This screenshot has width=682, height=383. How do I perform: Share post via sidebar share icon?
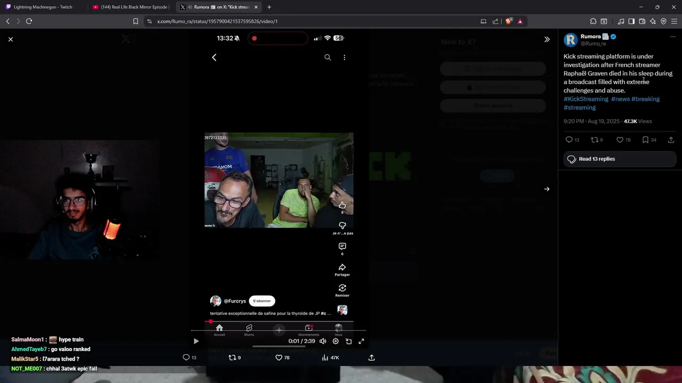pos(671,140)
